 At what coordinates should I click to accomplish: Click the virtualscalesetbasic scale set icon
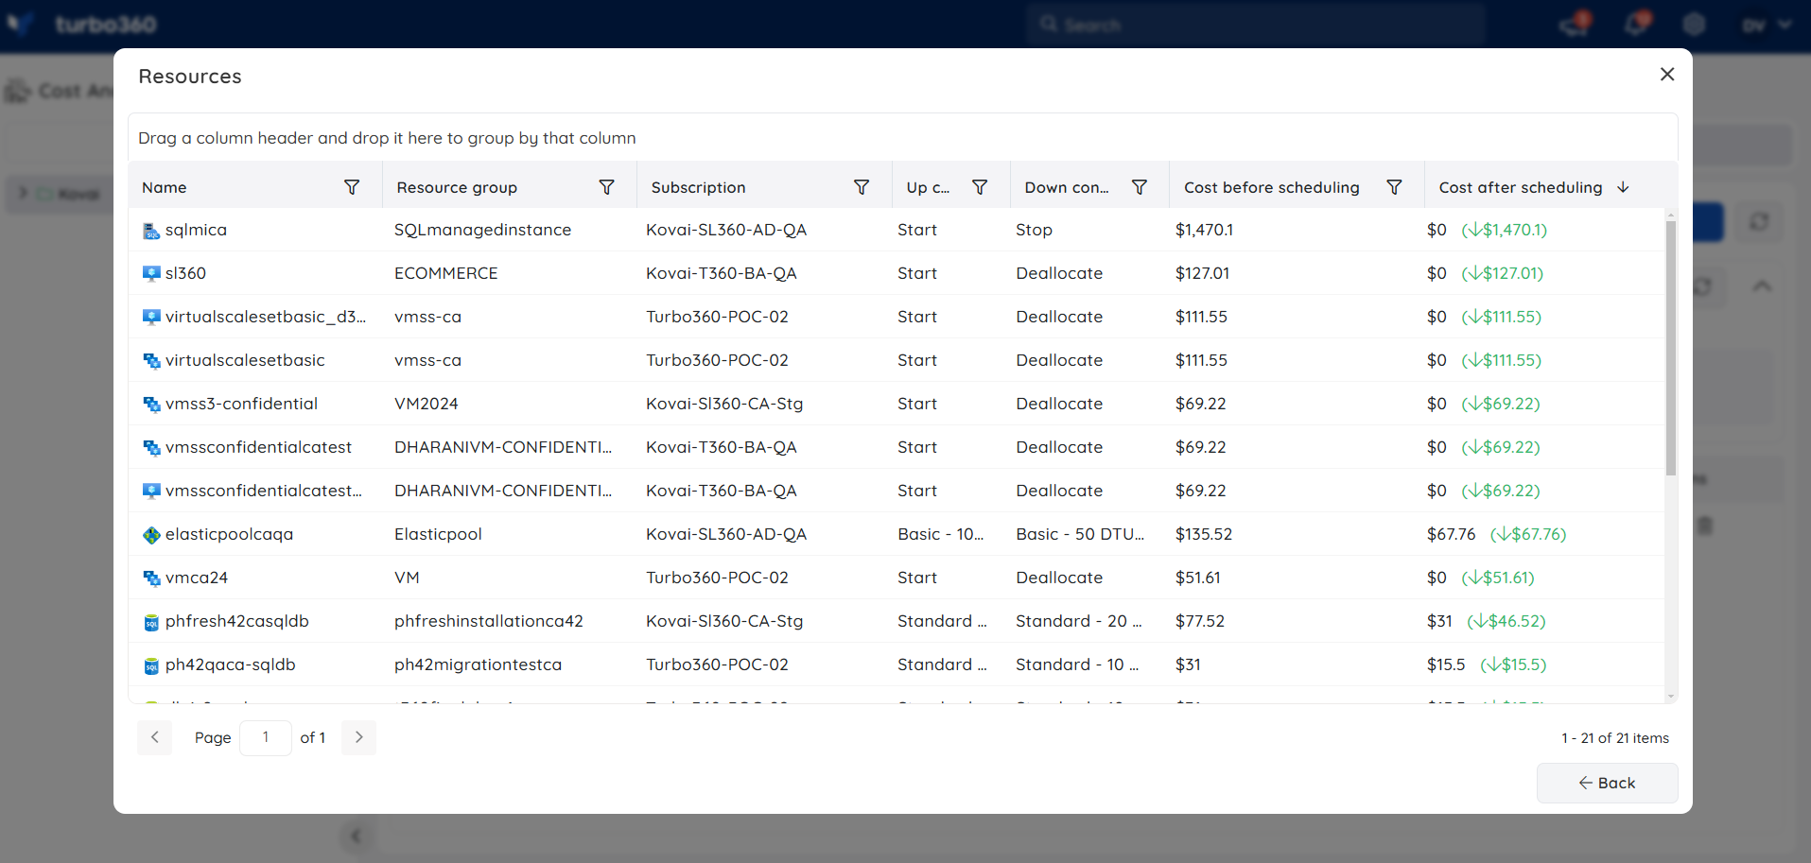151,360
